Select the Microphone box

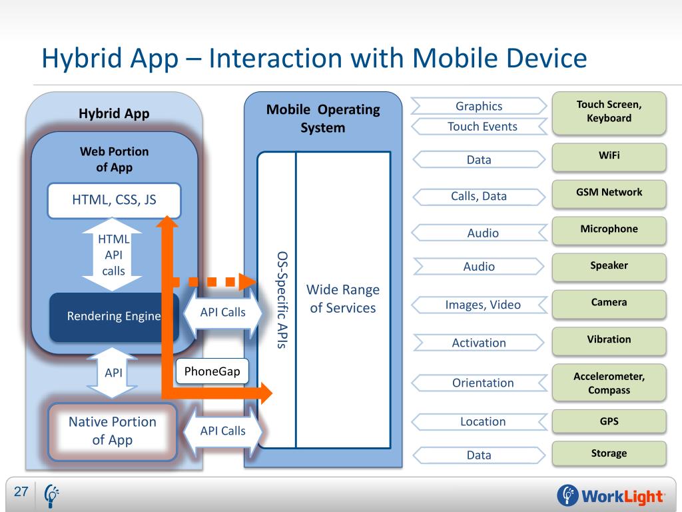coord(609,231)
